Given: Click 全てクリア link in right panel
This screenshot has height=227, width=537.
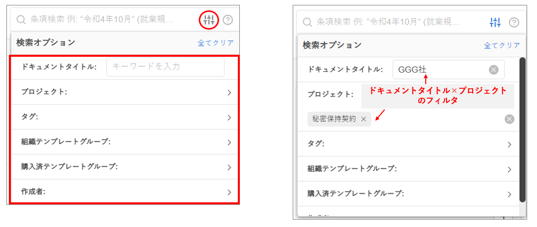Looking at the screenshot, I should pyautogui.click(x=502, y=45).
